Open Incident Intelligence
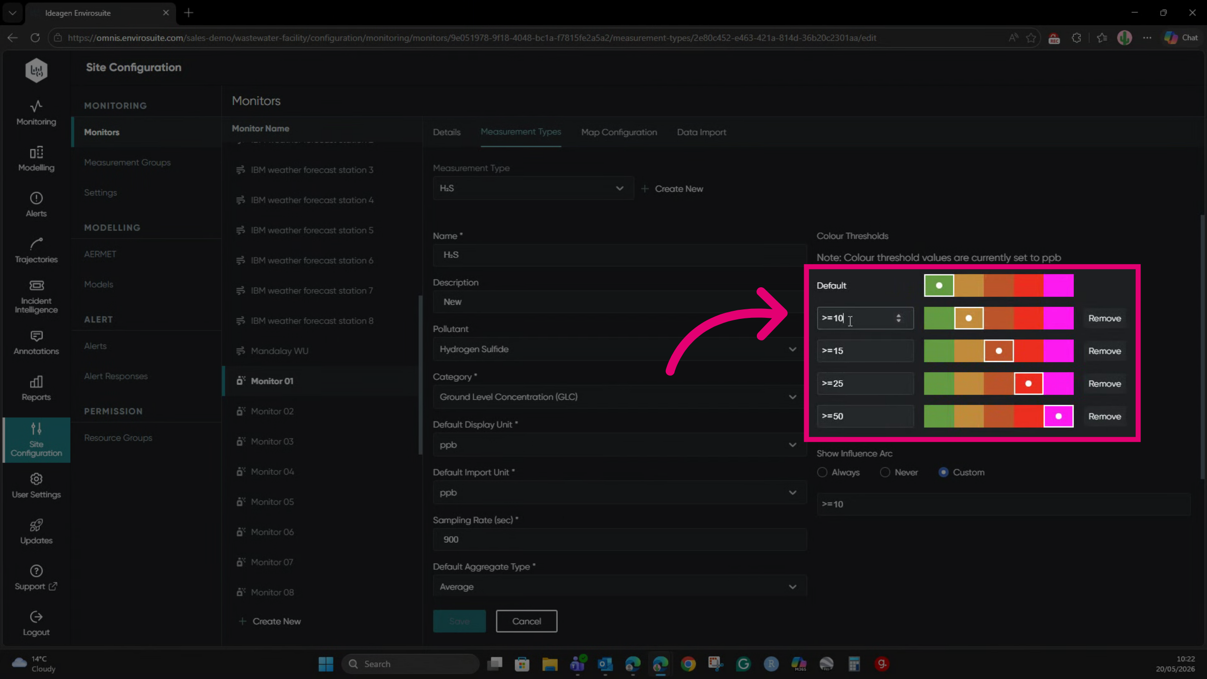The width and height of the screenshot is (1207, 679). 36,297
